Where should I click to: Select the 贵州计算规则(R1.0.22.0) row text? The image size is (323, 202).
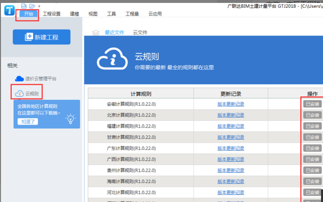pyautogui.click(x=131, y=170)
